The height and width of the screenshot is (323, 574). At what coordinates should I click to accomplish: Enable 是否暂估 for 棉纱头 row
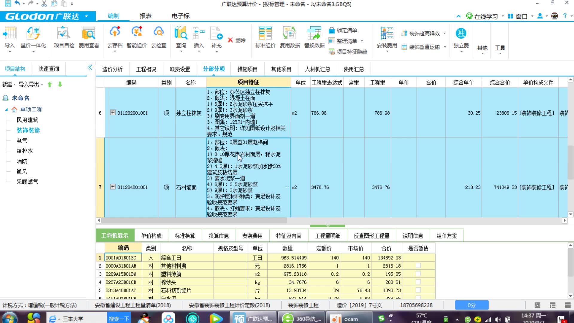point(418,282)
